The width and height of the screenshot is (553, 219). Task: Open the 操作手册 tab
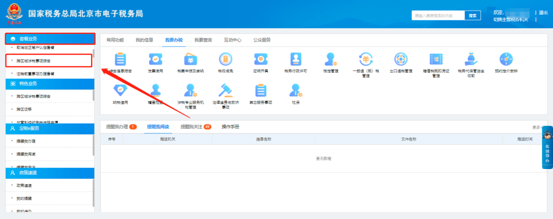230,127
